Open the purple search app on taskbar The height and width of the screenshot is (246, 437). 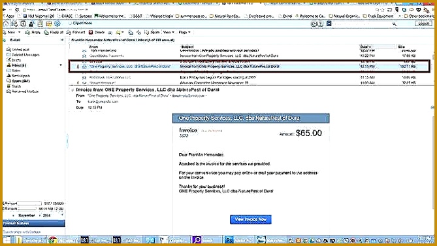tap(206, 240)
